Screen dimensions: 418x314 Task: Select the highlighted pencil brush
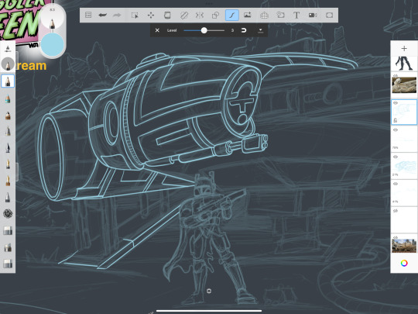(8, 81)
